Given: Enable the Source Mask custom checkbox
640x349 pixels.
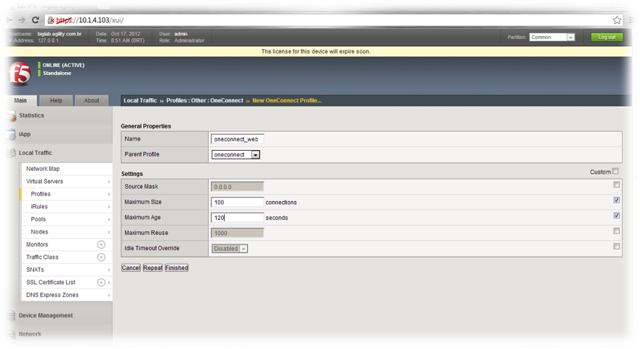Looking at the screenshot, I should click(616, 185).
